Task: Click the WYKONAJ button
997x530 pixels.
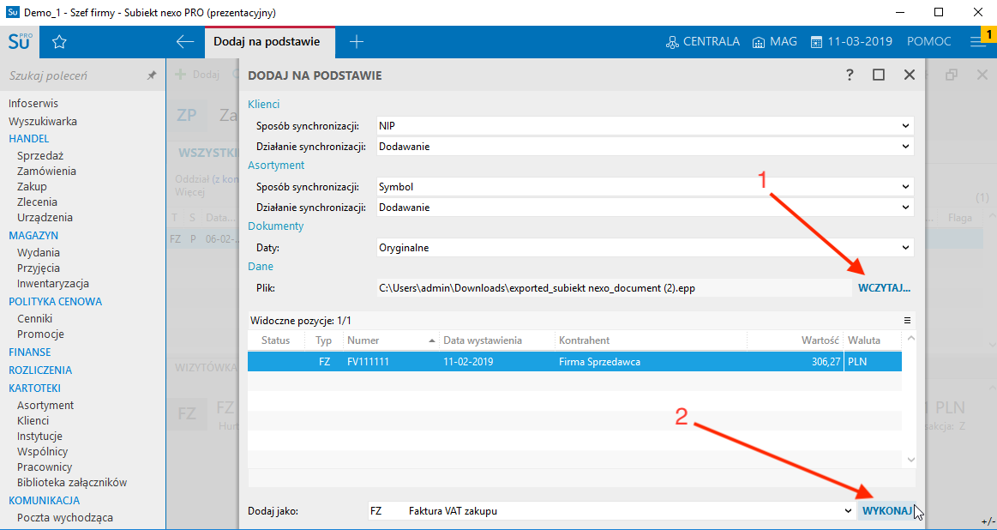Action: [x=886, y=510]
